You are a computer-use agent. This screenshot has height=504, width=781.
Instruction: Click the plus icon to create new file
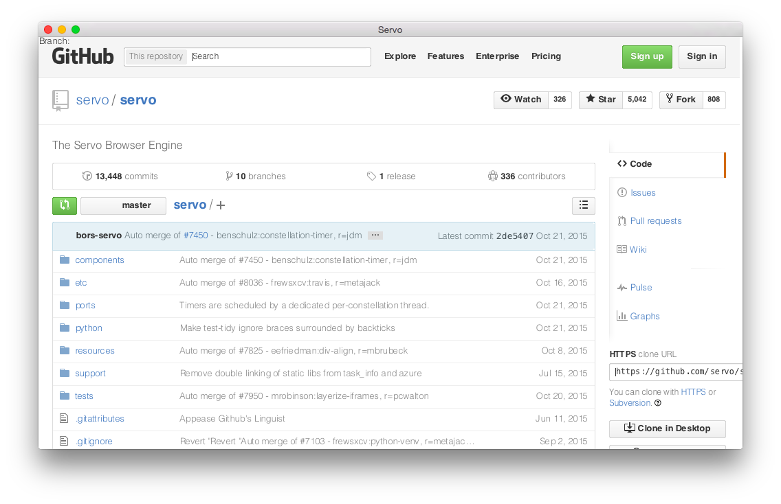pos(221,205)
